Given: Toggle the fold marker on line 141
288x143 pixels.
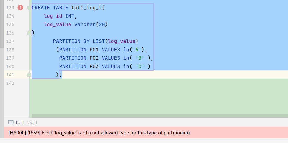Looking at the screenshot, I should [29, 75].
